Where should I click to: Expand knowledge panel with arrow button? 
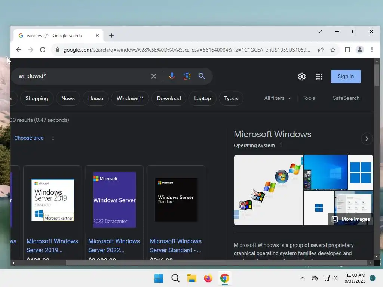(x=367, y=139)
